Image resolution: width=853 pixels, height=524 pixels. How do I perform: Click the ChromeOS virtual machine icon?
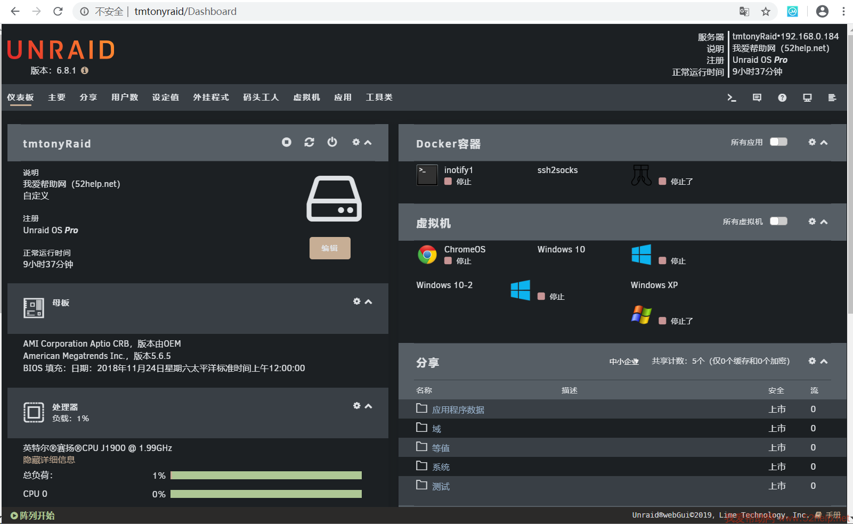click(427, 255)
